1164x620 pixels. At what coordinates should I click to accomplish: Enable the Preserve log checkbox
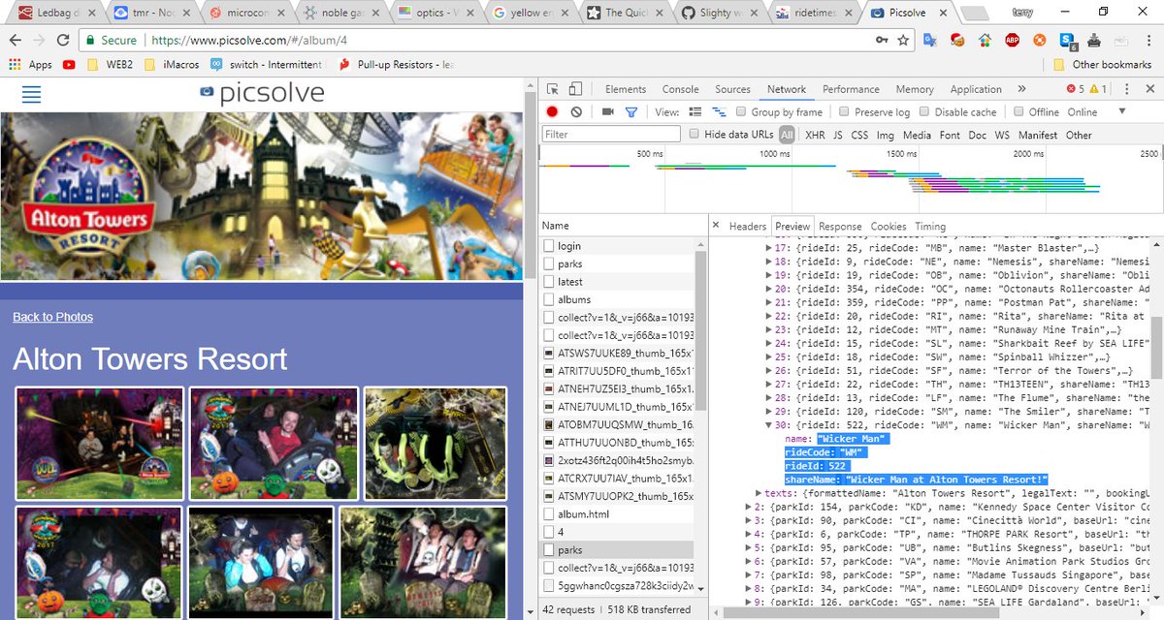pos(844,112)
